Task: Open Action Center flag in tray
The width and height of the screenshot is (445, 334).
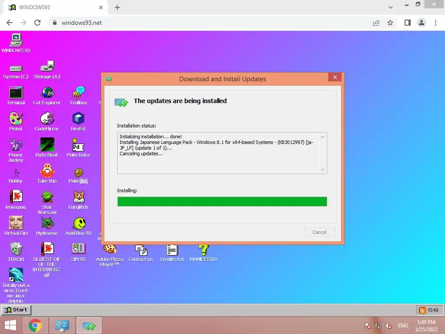Action: tap(367, 326)
